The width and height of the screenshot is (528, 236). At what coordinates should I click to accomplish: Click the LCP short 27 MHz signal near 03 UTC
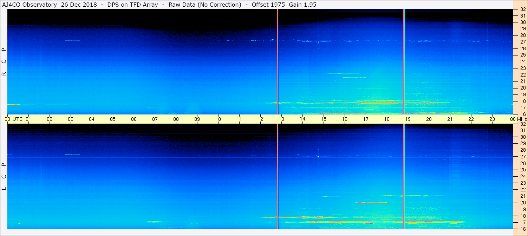click(72, 155)
